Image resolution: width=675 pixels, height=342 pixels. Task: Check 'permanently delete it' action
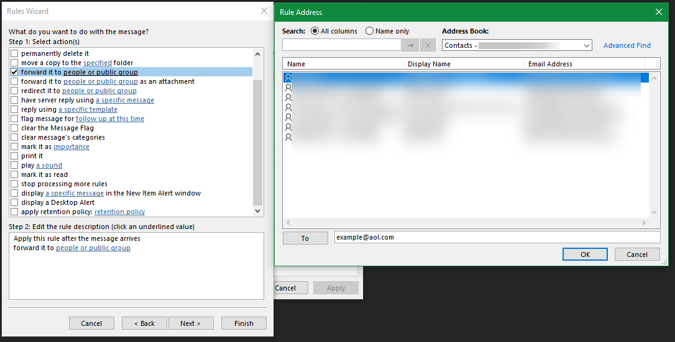15,53
